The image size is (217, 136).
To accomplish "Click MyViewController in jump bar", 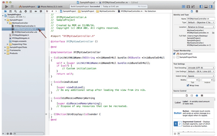I will coord(106,11).
